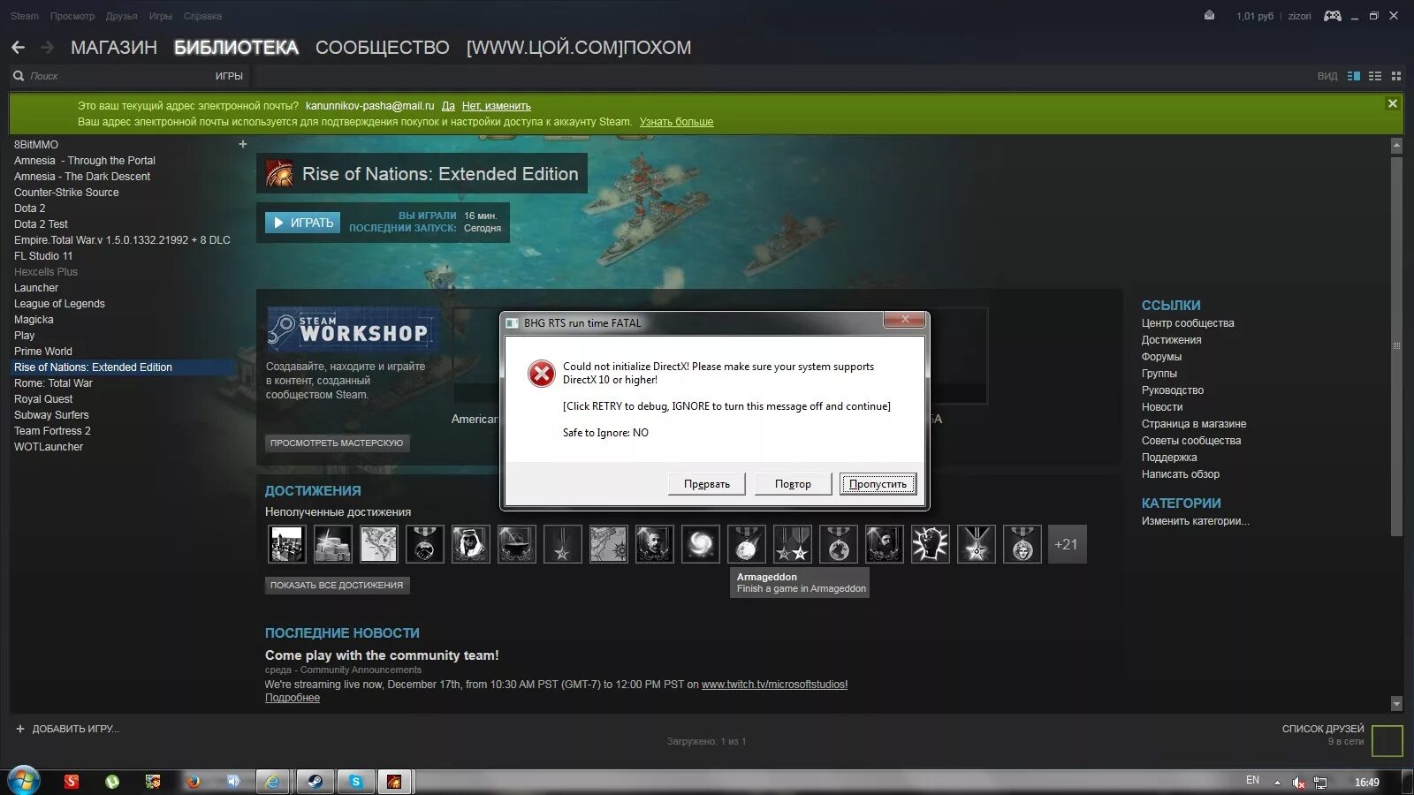Viewport: 1414px width, 795px height.
Task: Show the +21 remaining achievements
Action: click(1066, 544)
